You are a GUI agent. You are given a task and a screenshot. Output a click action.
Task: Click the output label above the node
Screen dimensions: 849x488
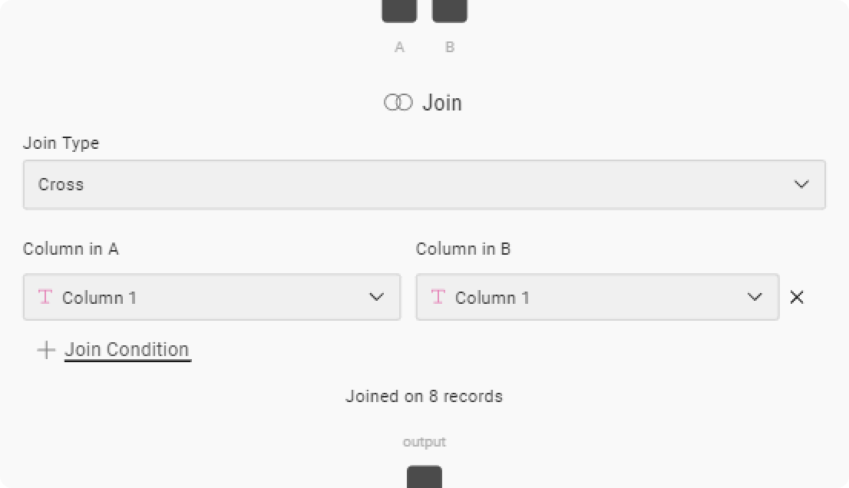[x=424, y=441]
